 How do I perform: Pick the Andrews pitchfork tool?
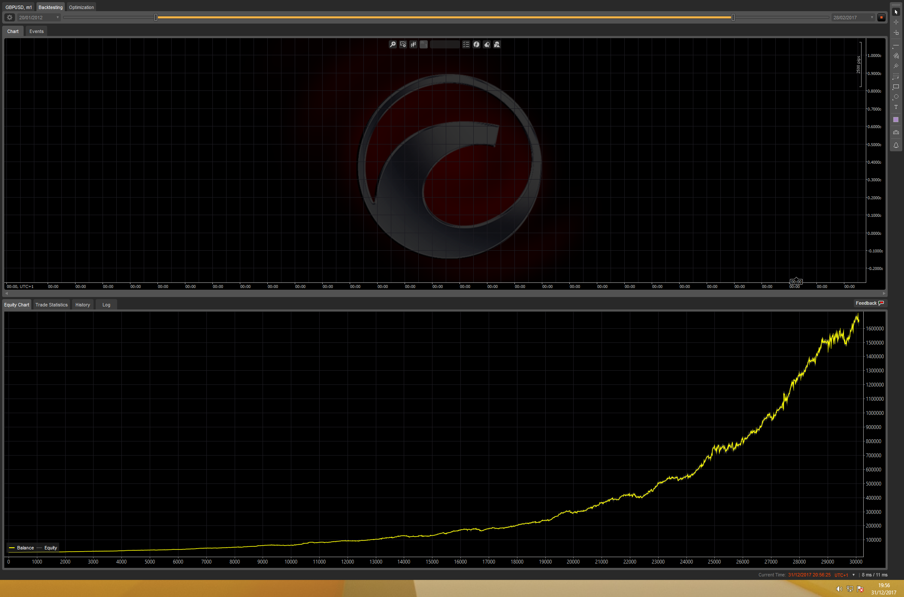896,66
